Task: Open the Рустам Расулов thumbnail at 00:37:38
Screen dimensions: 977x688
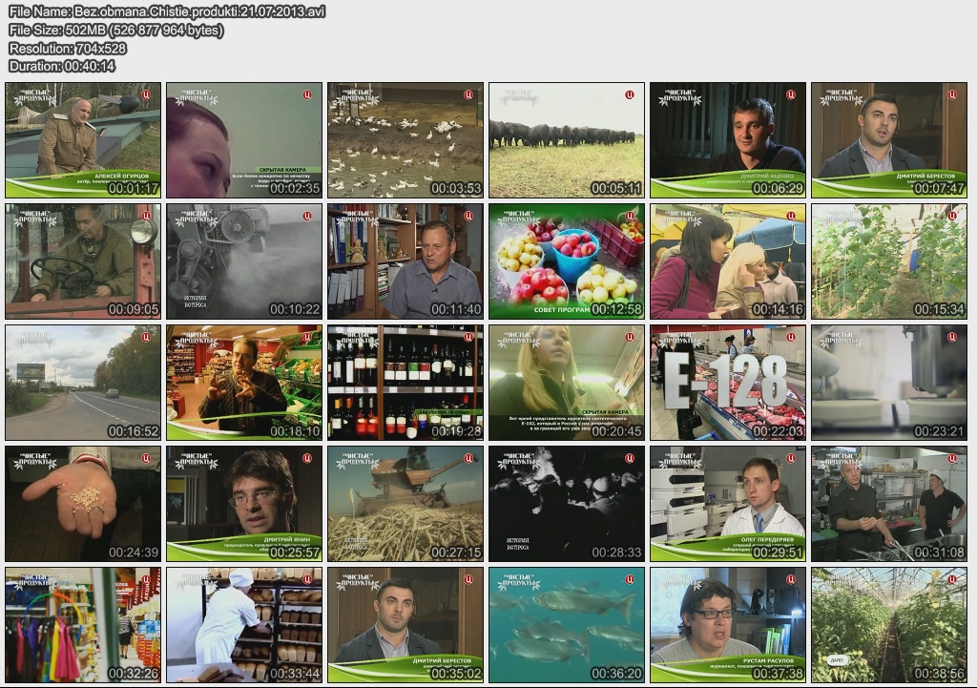Action: 728,625
